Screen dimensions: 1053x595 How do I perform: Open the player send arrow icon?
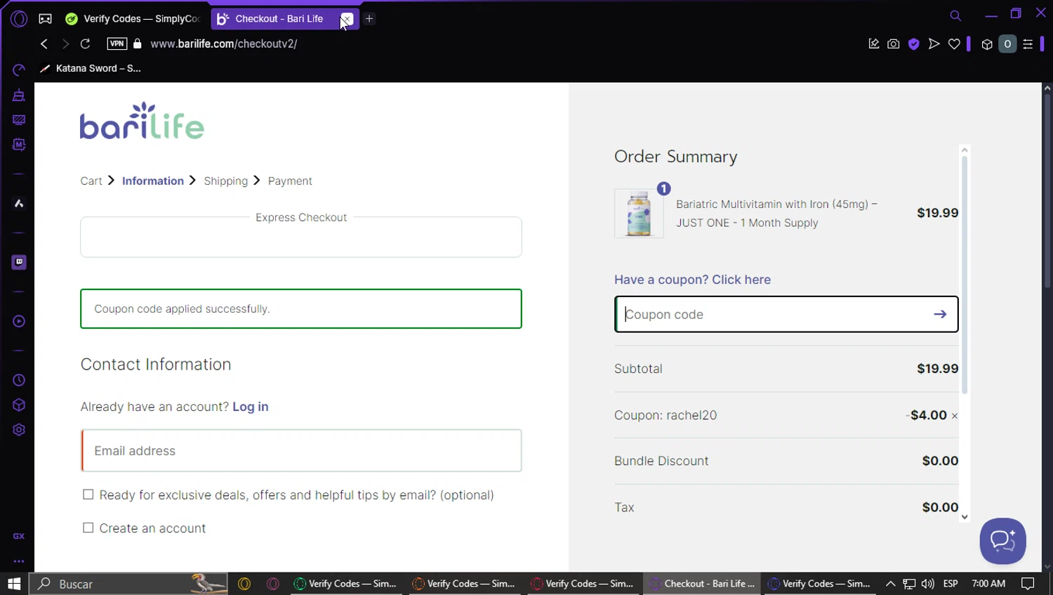coord(934,44)
